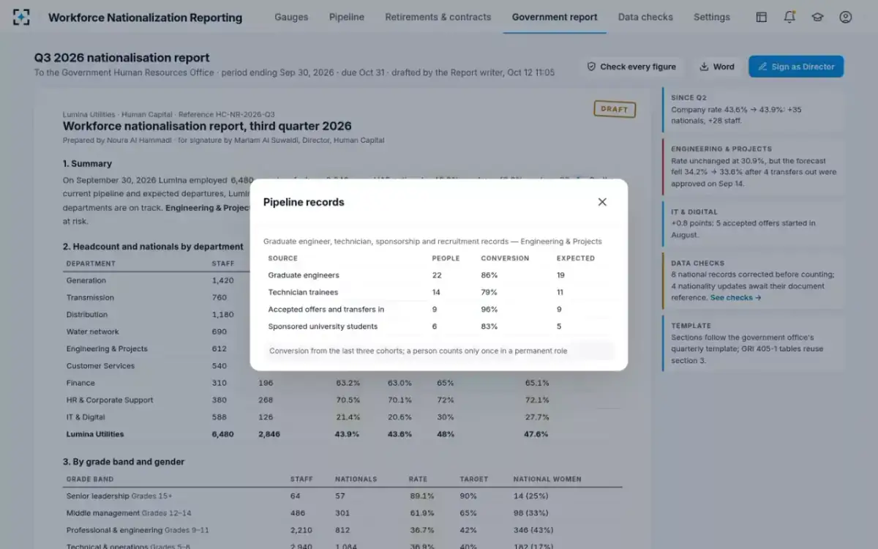The image size is (878, 549).
Task: Open the Data checks tab
Action: (645, 17)
